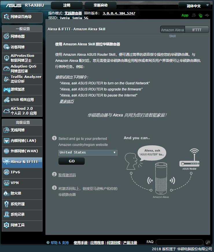Click the Wireless network icon

point(6,130)
